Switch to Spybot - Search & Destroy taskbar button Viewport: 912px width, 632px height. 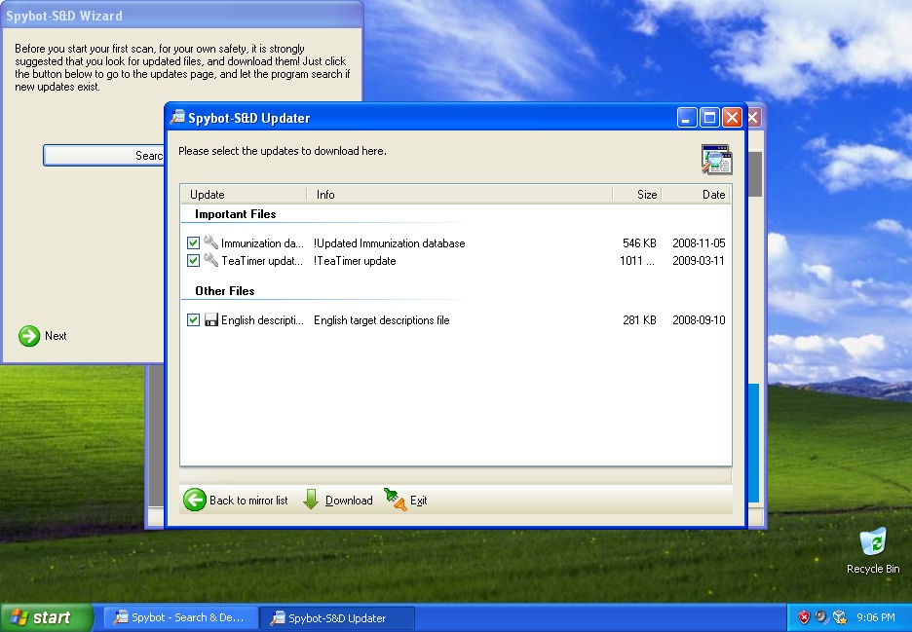(180, 617)
